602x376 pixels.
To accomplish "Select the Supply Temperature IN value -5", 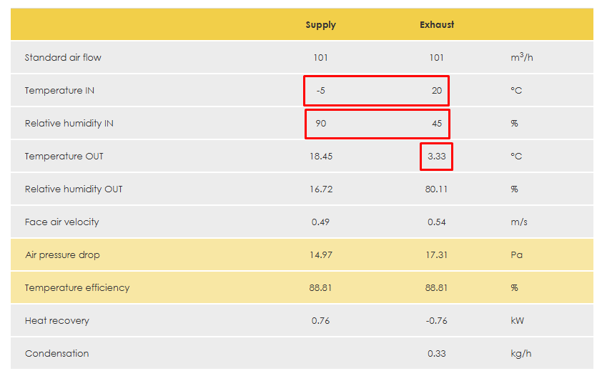I will 320,91.
